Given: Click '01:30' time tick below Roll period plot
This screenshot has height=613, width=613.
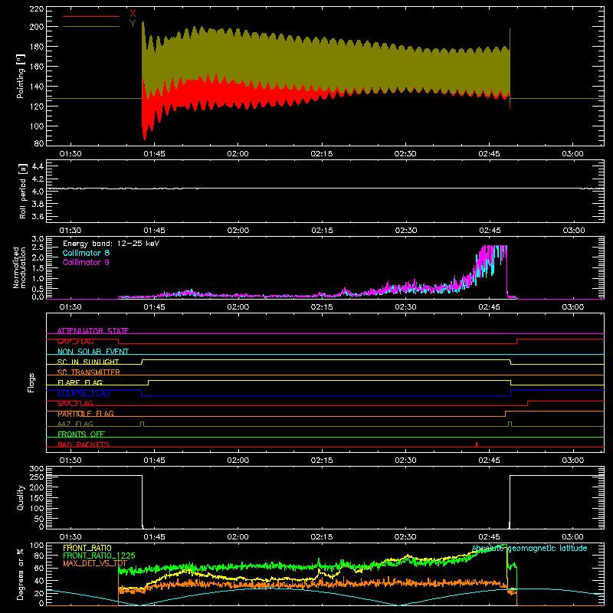Looking at the screenshot, I should pos(70,231).
